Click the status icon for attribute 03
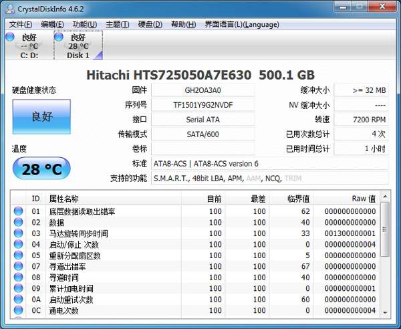This screenshot has width=401, height=329. [18, 233]
